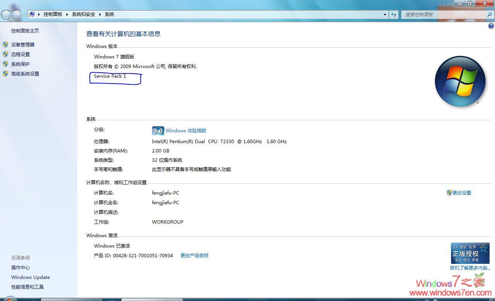
Task: Click 更改设置 link
Action: click(462, 193)
